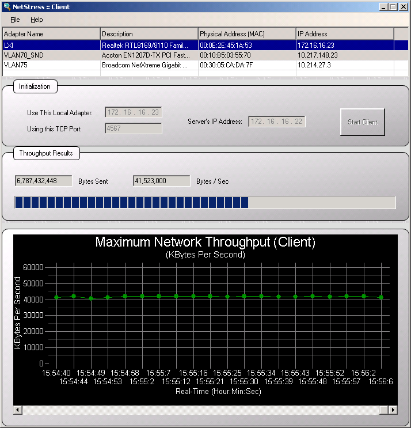Click the TCP Port field showing 4567
411x428 pixels.
click(x=134, y=128)
